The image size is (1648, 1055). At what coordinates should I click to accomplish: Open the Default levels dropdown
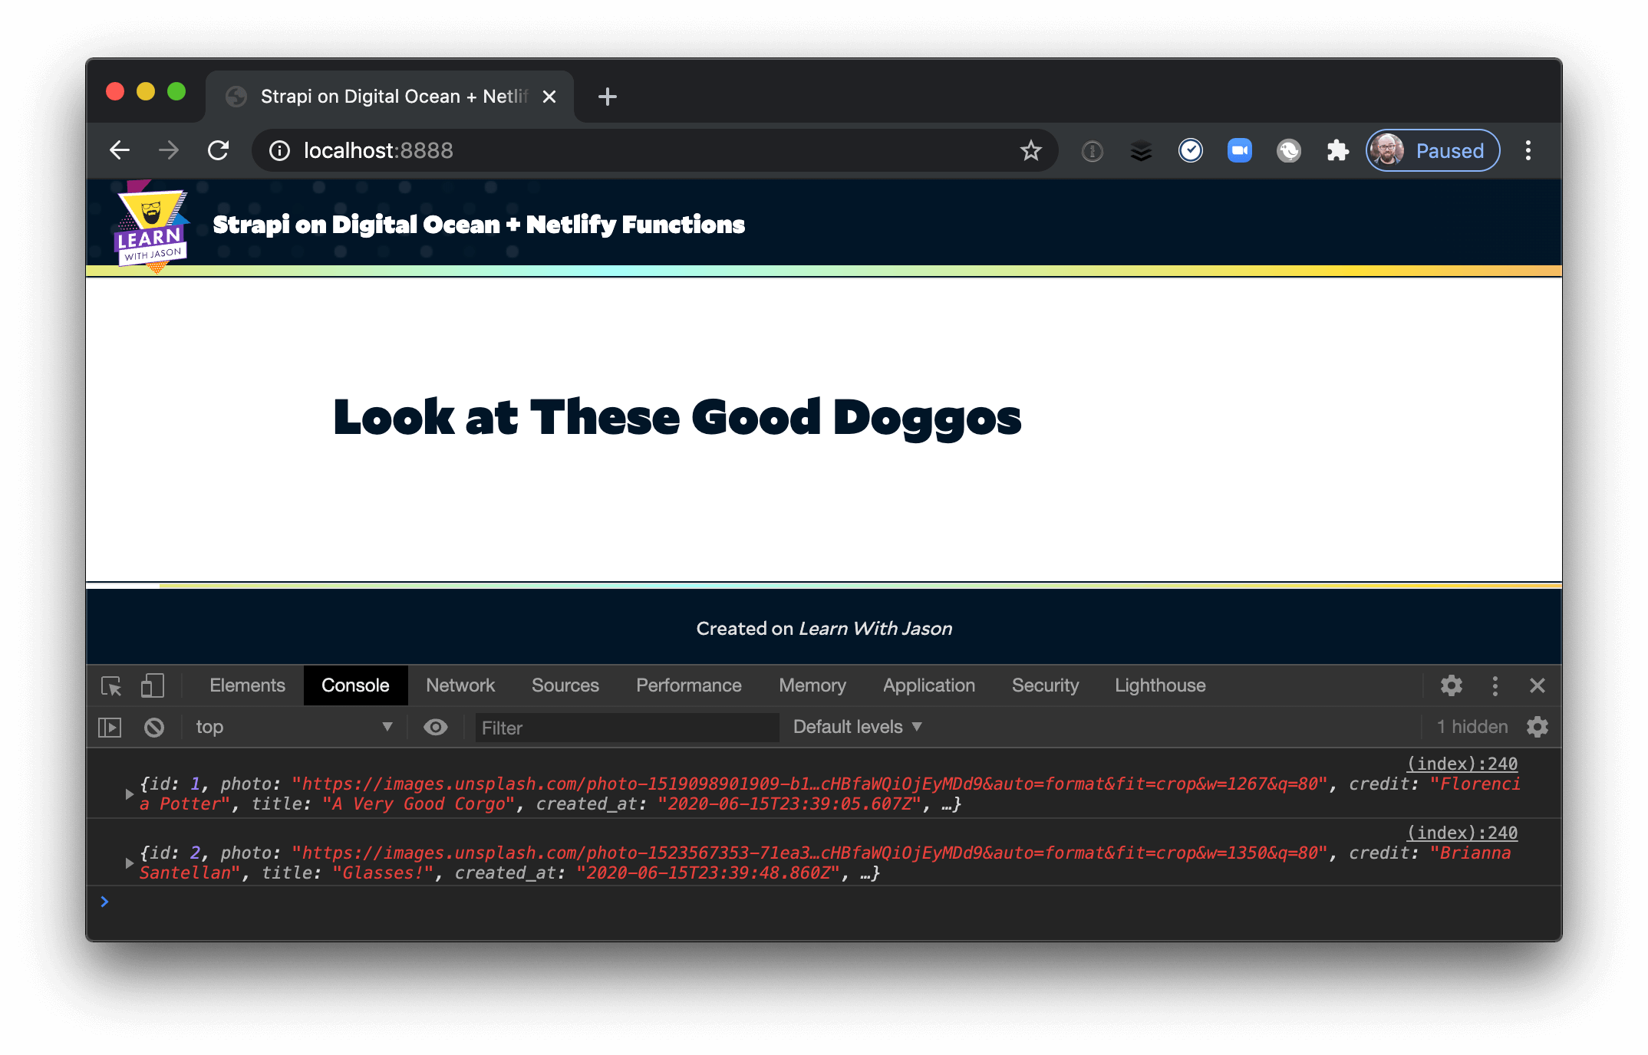coord(855,727)
